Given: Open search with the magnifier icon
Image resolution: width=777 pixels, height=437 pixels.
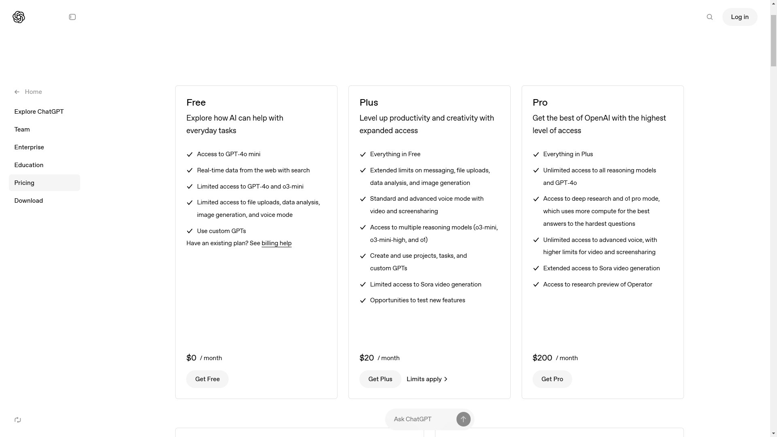Looking at the screenshot, I should [710, 17].
